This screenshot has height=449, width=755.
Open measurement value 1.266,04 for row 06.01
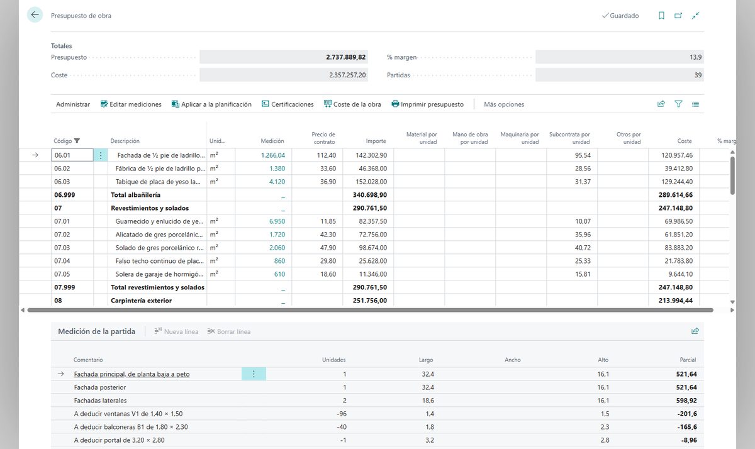point(273,155)
